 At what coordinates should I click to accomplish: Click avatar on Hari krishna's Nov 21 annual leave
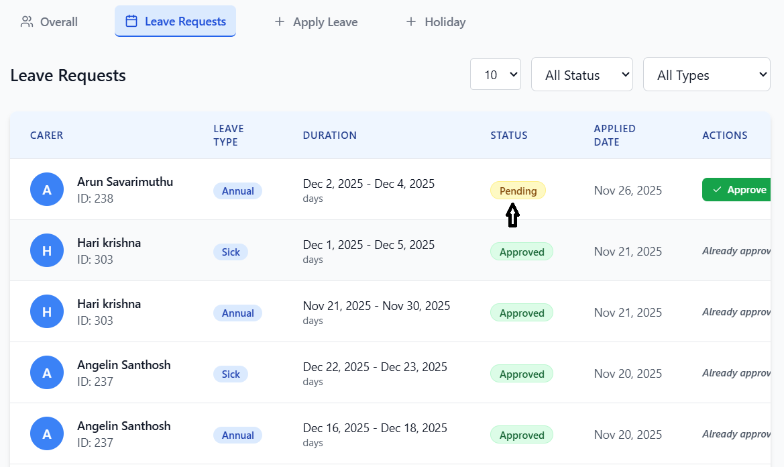[x=47, y=312]
